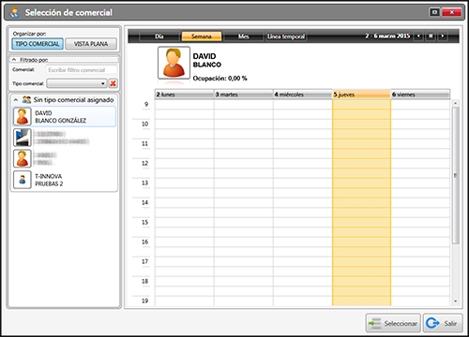
Task: Click the 18 hour label
Action: pyautogui.click(x=144, y=281)
